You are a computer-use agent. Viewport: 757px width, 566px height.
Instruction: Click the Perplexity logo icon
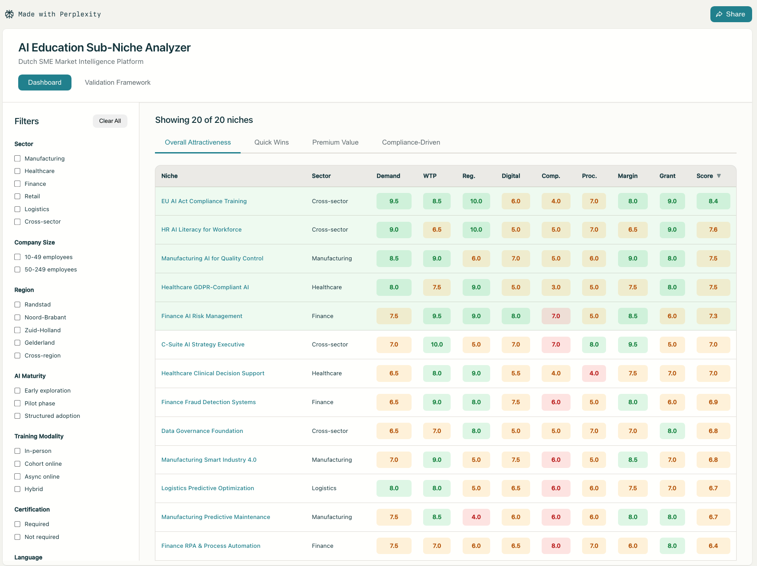[9, 14]
